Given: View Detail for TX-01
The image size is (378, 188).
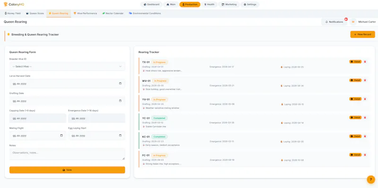Looking at the screenshot, I should coord(355,62).
